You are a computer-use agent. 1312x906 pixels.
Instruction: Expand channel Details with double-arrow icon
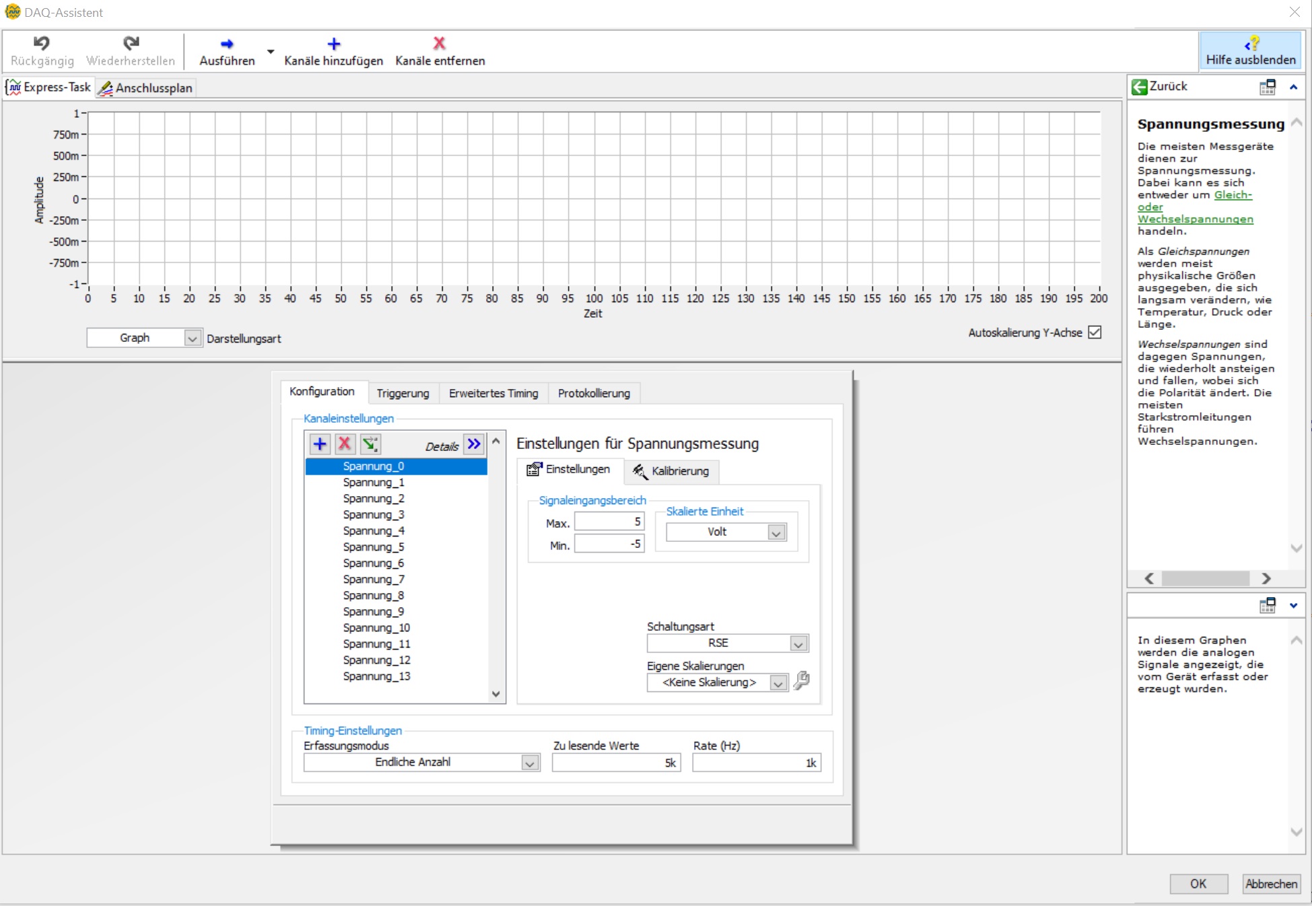click(x=474, y=444)
